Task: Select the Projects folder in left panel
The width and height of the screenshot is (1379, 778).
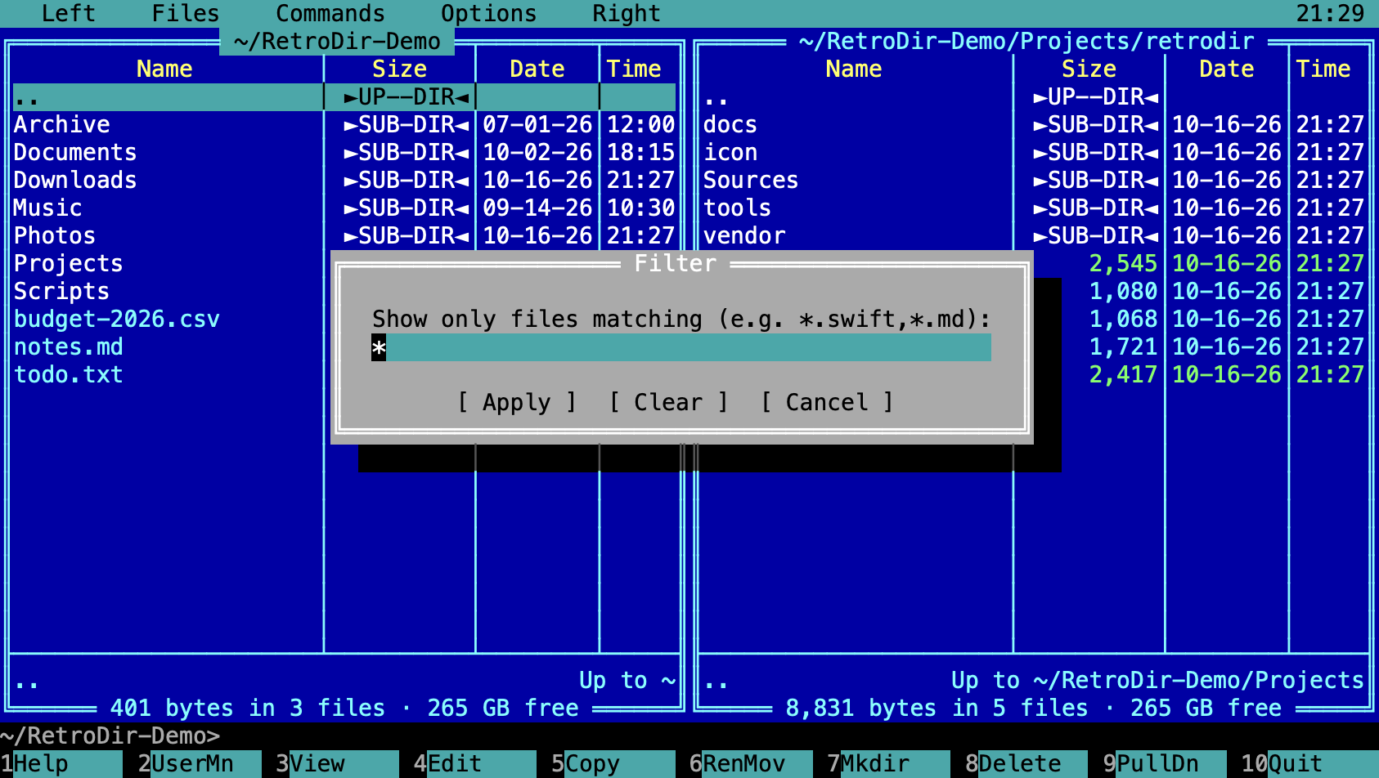Action: pos(69,264)
